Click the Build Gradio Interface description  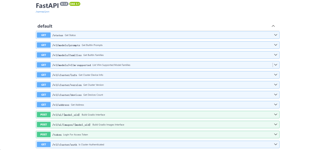[93, 115]
